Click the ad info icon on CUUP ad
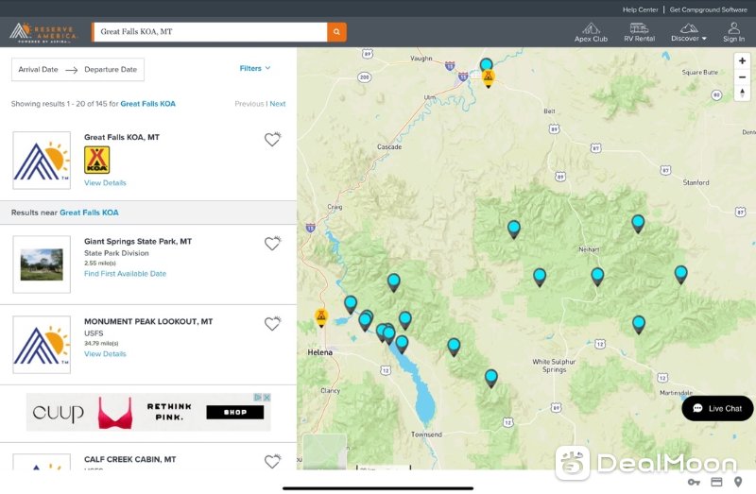756x494 pixels. click(x=258, y=397)
